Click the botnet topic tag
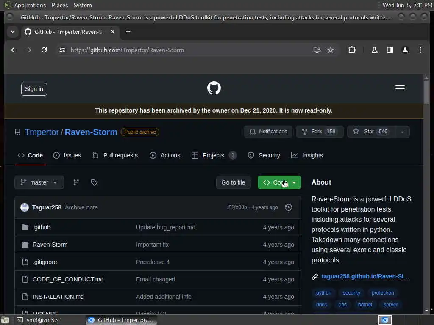 [x=365, y=305]
